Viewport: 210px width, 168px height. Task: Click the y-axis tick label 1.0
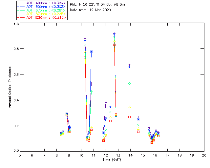pyautogui.click(x=16, y=24)
